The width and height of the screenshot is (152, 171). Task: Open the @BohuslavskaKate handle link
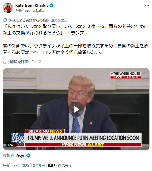(x=31, y=11)
